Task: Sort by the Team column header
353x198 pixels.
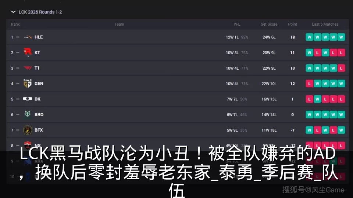Action: click(x=119, y=24)
